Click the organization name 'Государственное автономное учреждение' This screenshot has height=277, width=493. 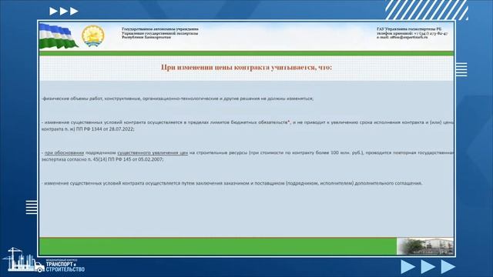click(160, 29)
